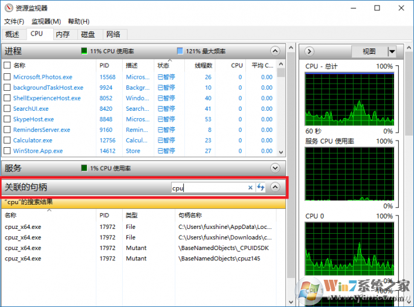Switch to the 内存 tab
The image size is (414, 307).
coord(62,35)
